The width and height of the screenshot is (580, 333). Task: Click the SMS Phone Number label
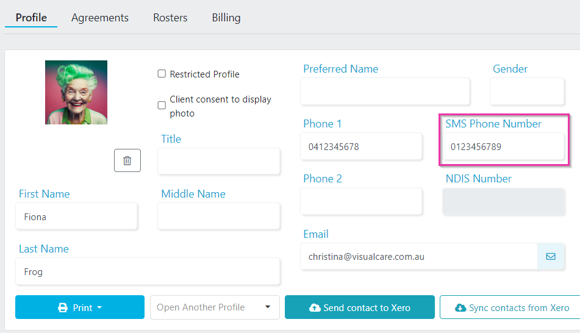tap(493, 124)
